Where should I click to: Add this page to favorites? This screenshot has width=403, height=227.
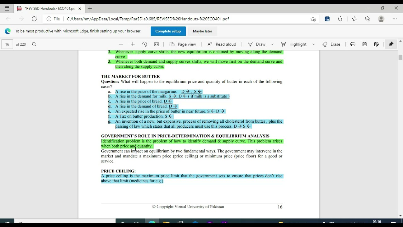313,19
